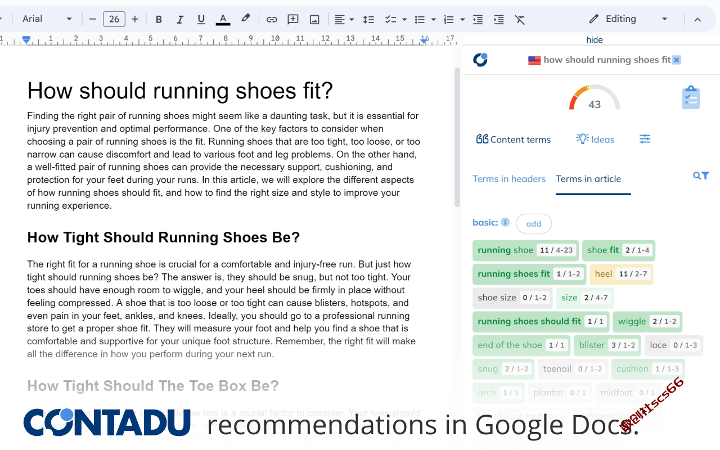
Task: Remove the 'how should running shoes fit' keyword
Action: tap(677, 60)
